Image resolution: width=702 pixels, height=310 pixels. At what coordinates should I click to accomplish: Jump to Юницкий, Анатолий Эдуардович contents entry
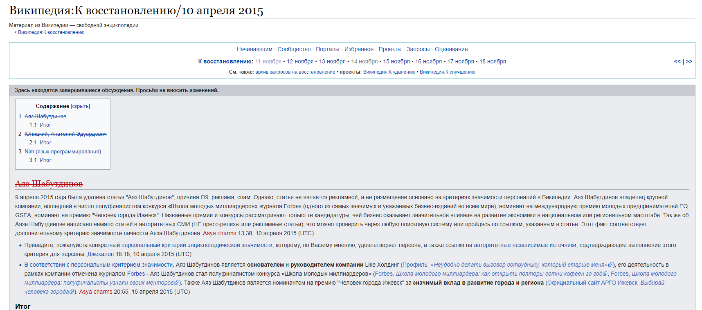[65, 134]
